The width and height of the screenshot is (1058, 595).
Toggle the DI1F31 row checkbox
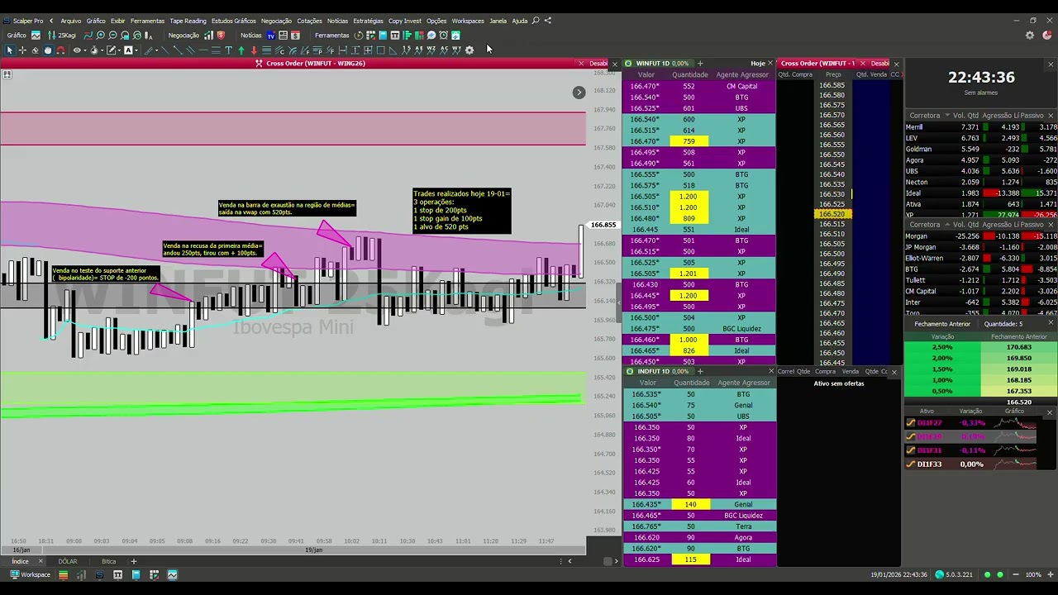911,450
